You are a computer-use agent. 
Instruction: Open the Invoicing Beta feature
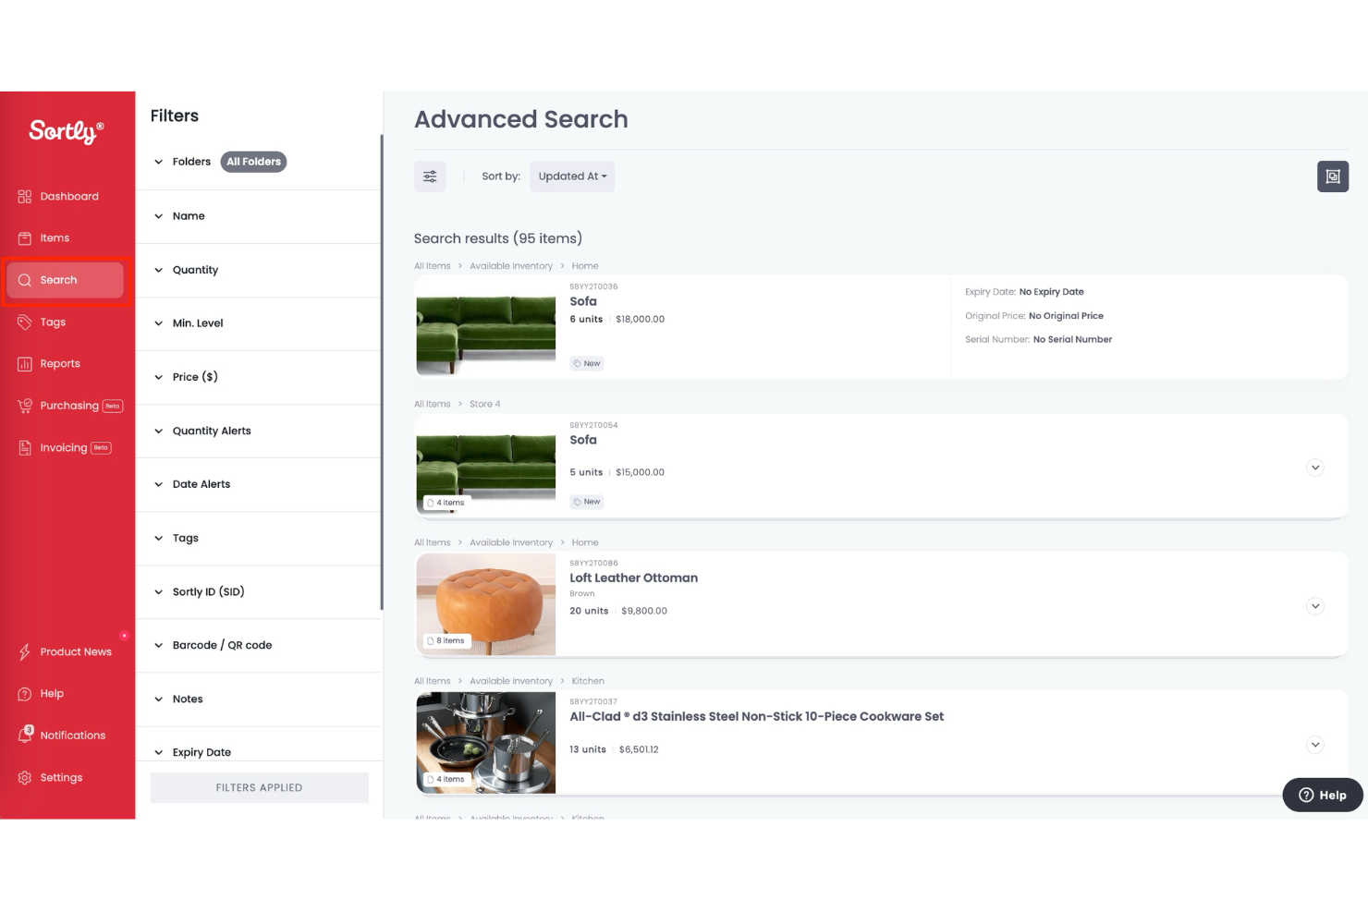pos(64,447)
